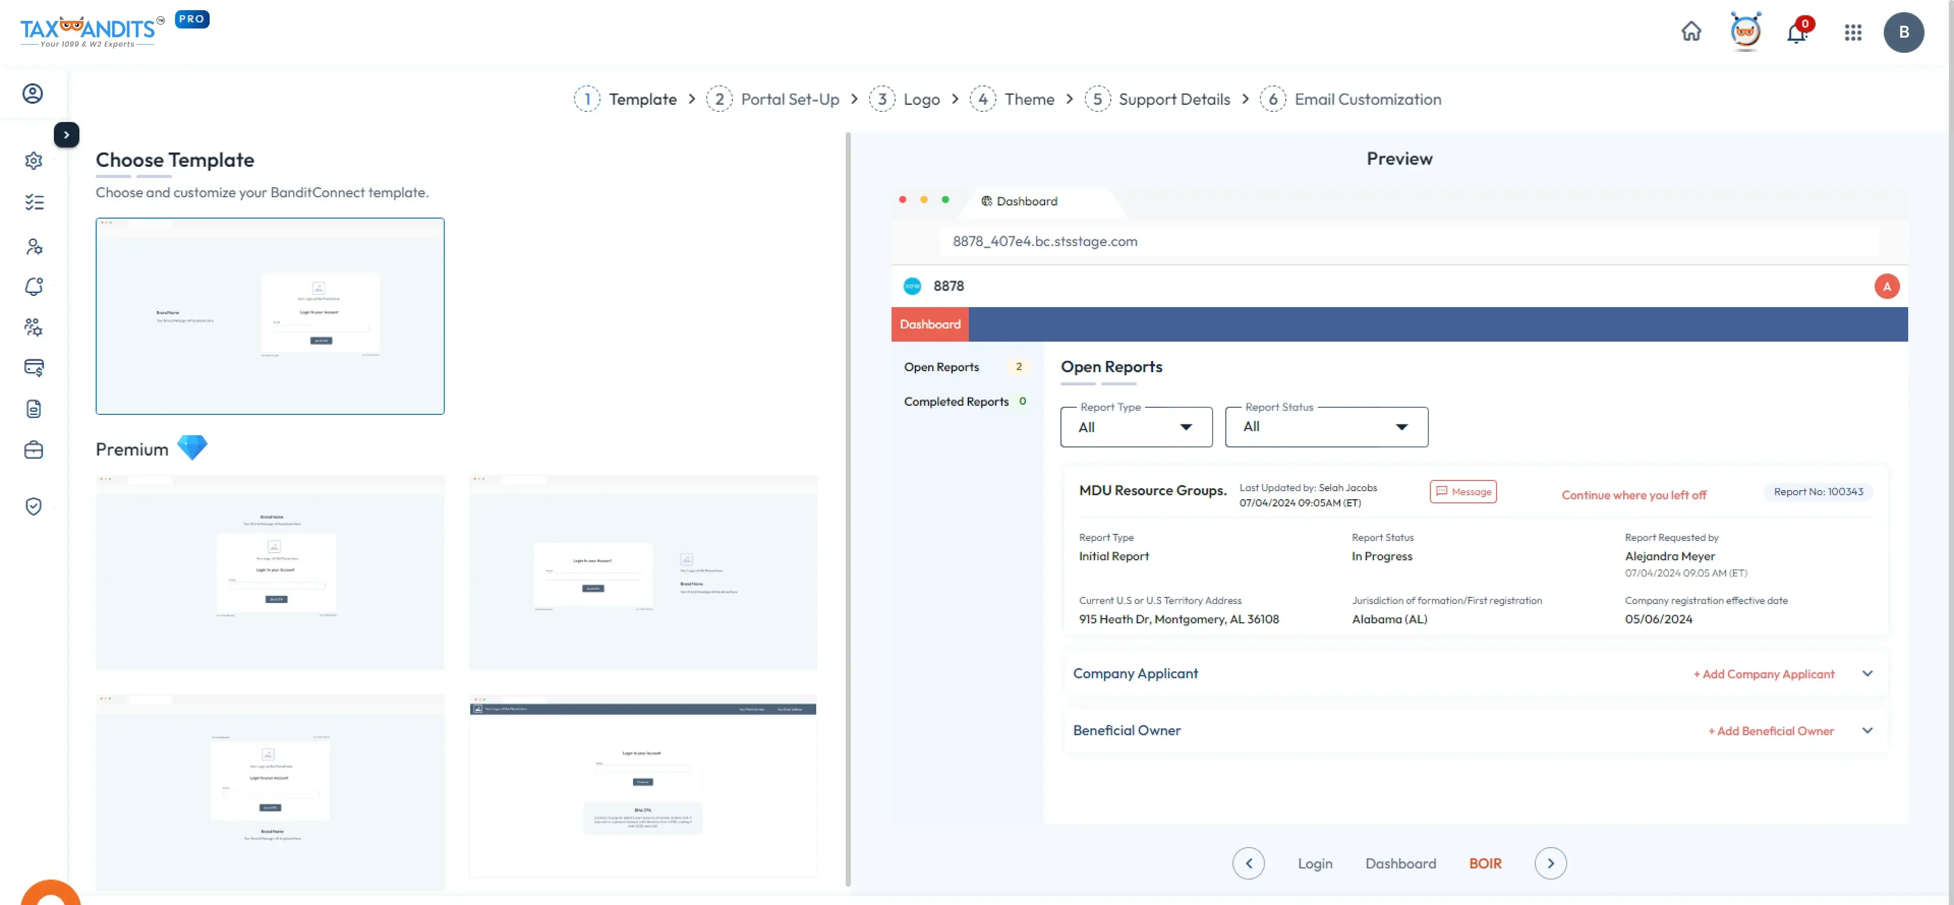Select the red Dashboard nav tab

(930, 324)
